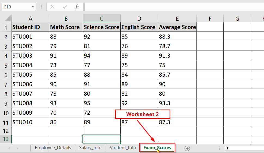Select column C header

[x=102, y=18]
